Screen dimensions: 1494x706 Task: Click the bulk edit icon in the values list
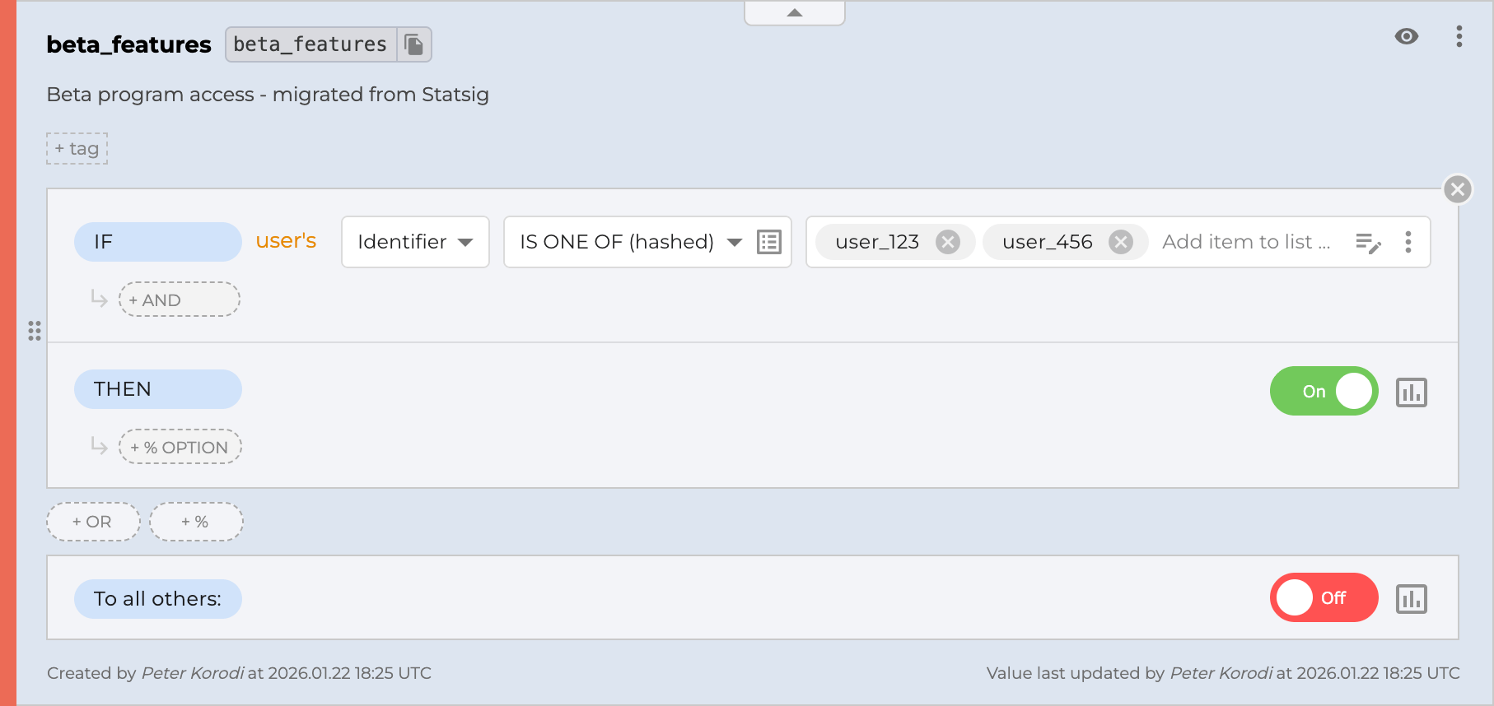[x=1369, y=242]
